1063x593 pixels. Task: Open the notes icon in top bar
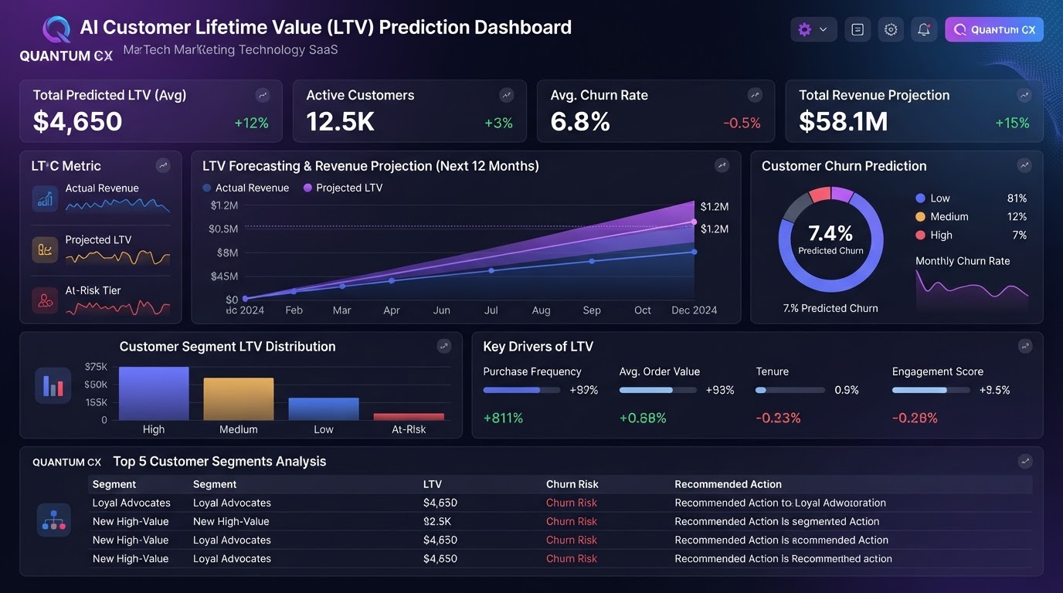click(x=858, y=29)
